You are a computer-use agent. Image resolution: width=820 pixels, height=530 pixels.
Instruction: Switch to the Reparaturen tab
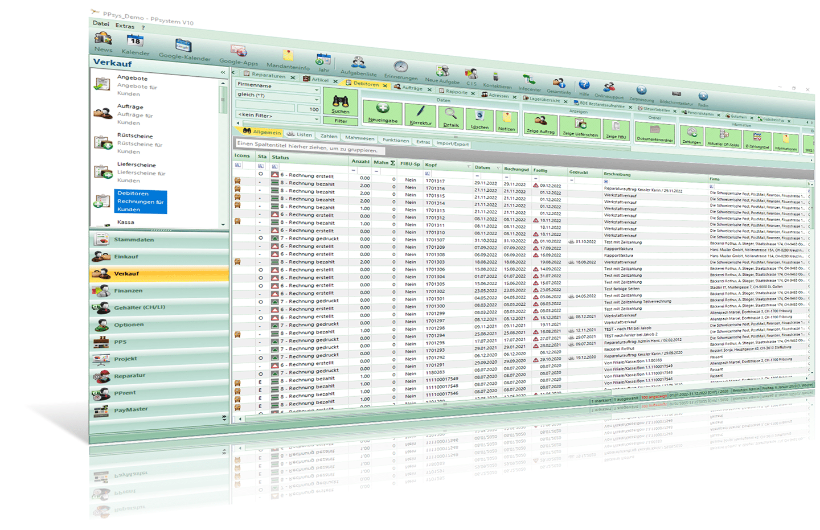pos(268,75)
